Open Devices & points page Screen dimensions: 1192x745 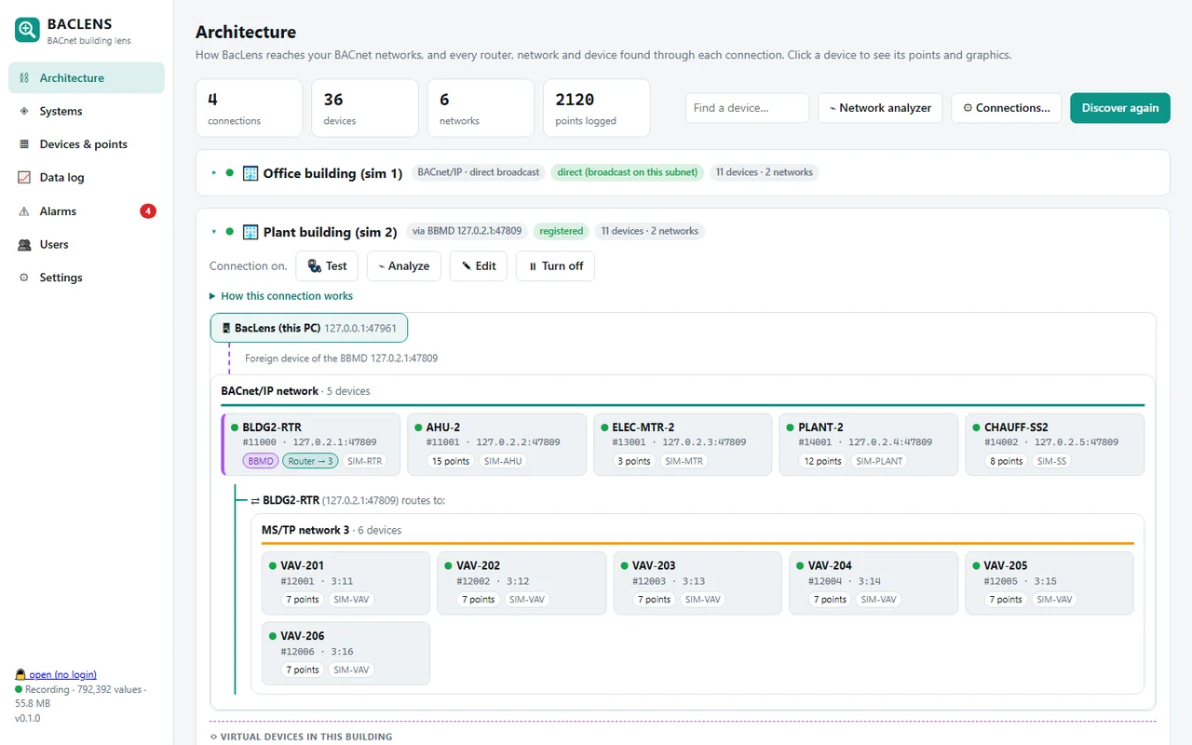[x=87, y=144]
